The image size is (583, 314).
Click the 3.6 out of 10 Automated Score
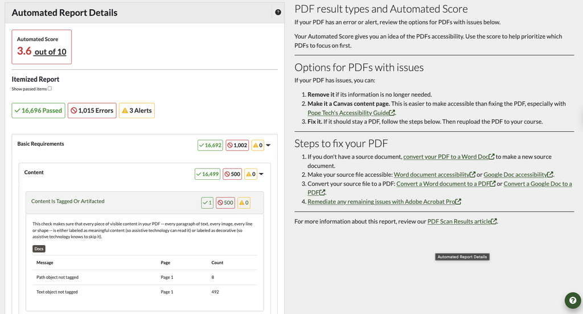pos(42,51)
